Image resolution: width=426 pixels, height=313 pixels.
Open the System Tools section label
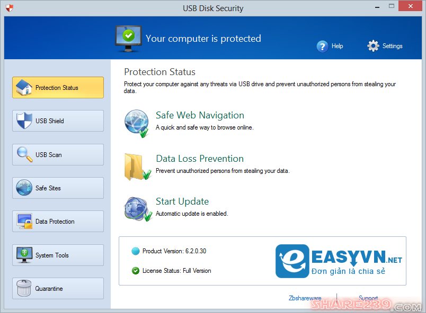click(x=52, y=255)
